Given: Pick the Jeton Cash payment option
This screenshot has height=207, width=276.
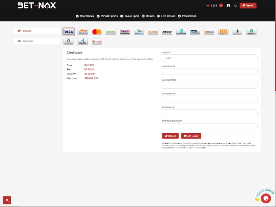Looking at the screenshot, I should [x=83, y=32].
